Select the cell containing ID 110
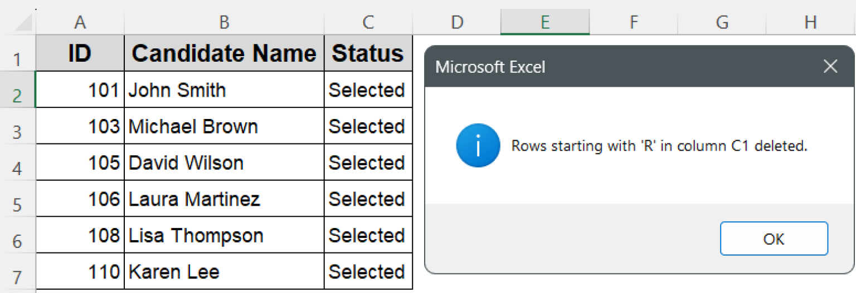856x293 pixels. 80,272
